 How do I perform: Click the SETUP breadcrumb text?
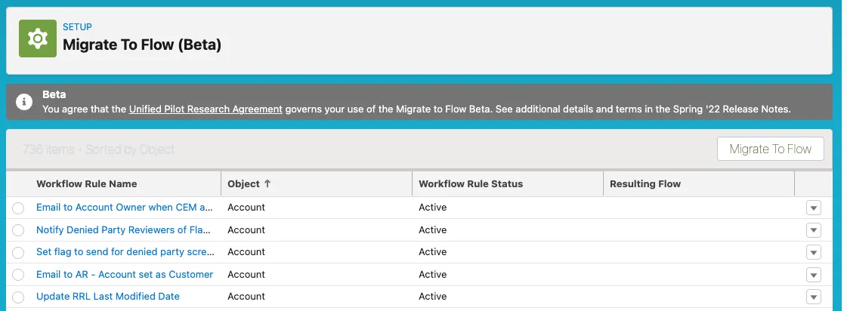(x=77, y=26)
